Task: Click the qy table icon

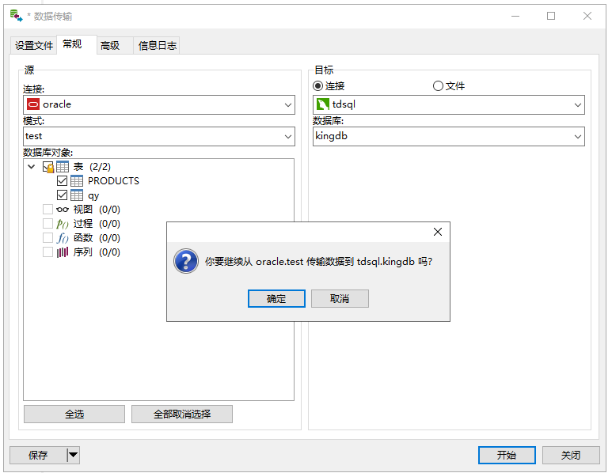Action: click(x=77, y=195)
